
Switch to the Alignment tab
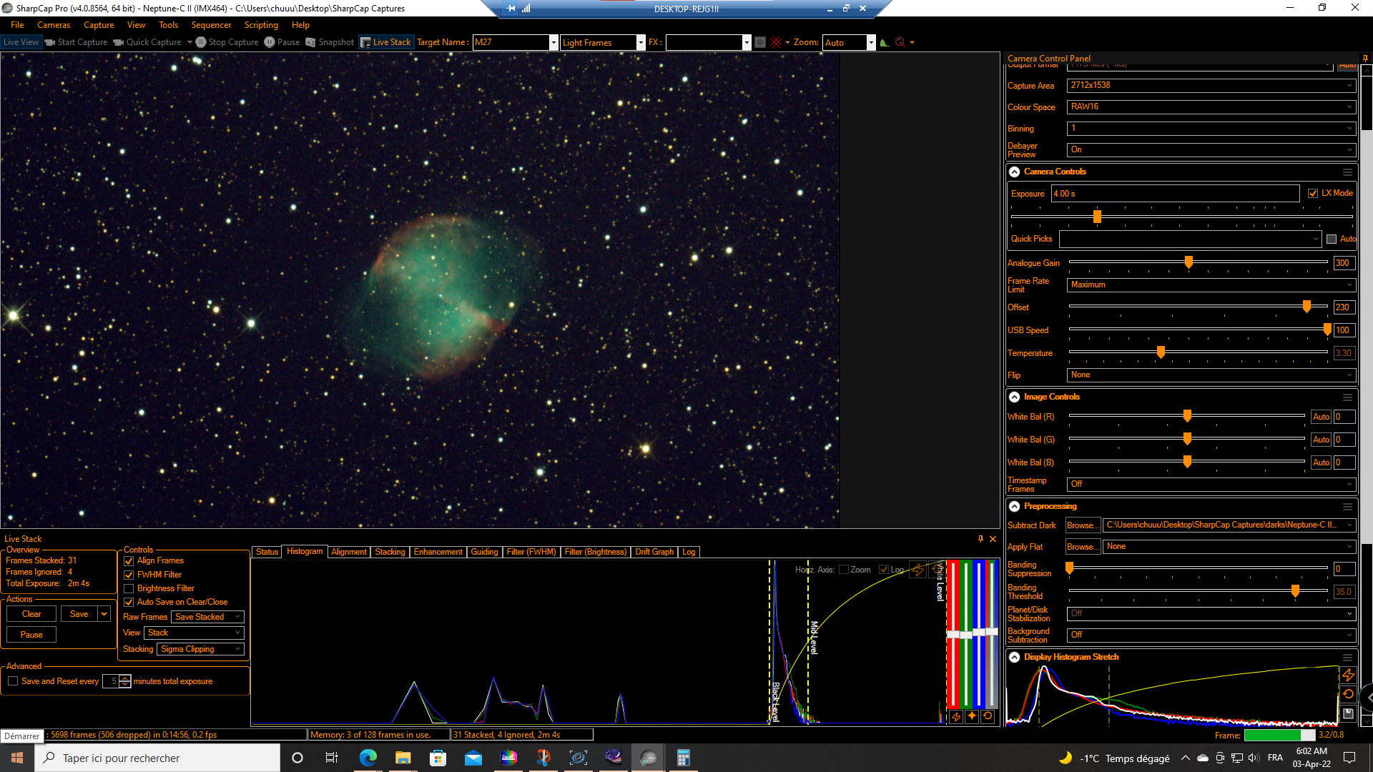349,552
